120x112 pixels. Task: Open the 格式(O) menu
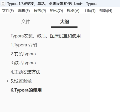(56, 11)
